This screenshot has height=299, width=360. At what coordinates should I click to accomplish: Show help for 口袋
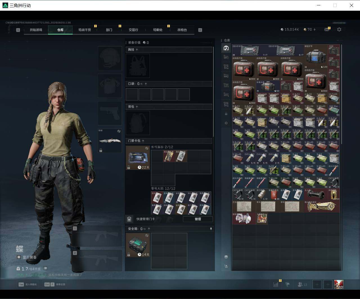145,84
